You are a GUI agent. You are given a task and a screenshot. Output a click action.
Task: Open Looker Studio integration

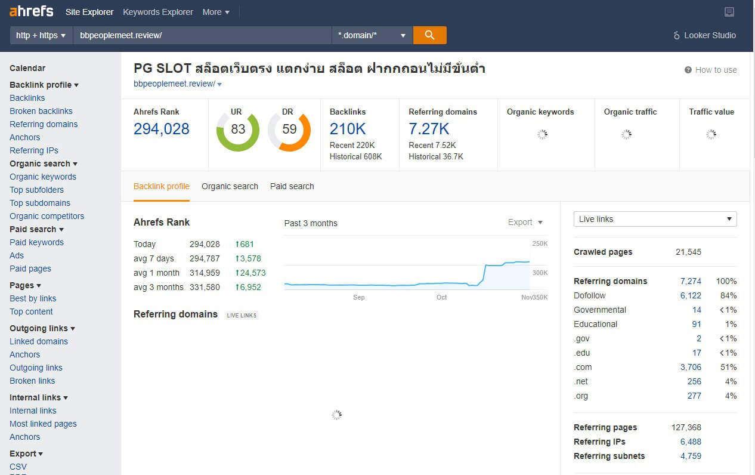point(704,35)
